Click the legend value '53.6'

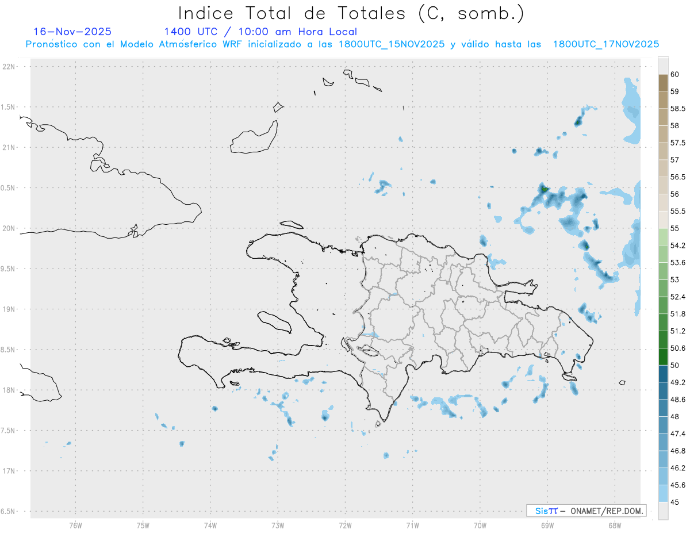click(x=678, y=263)
